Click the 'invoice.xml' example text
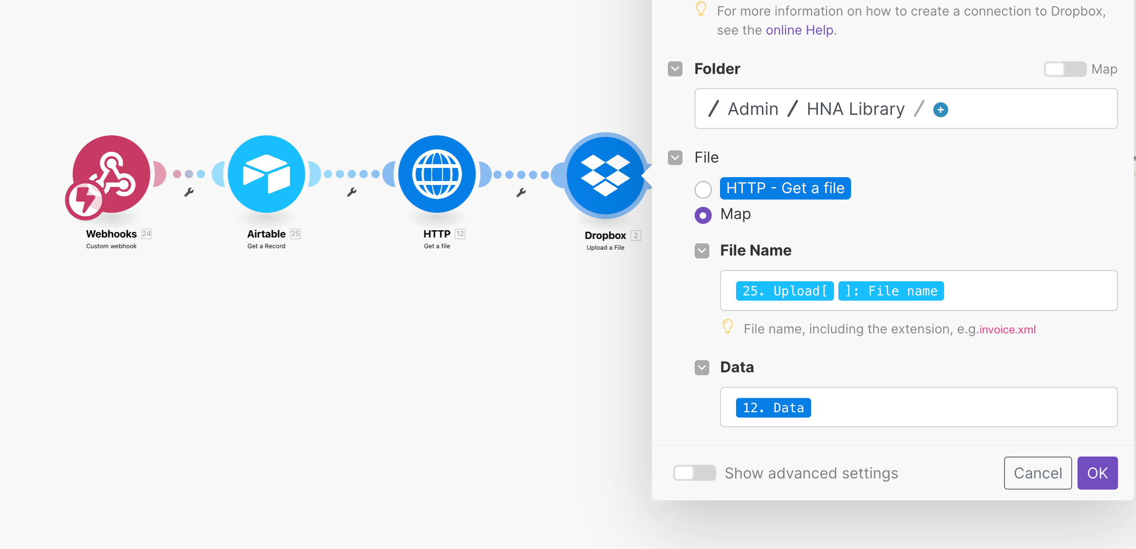The width and height of the screenshot is (1136, 549). 1007,330
